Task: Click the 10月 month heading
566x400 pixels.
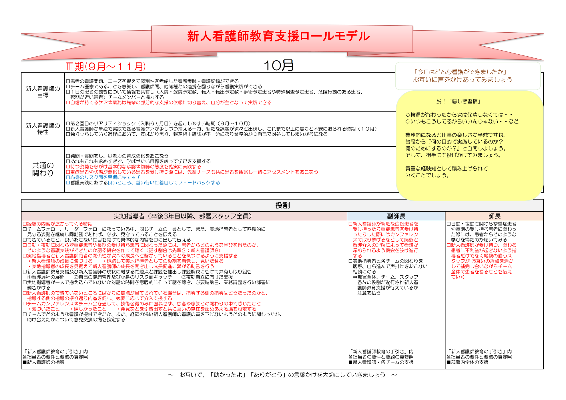Action: pyautogui.click(x=278, y=65)
